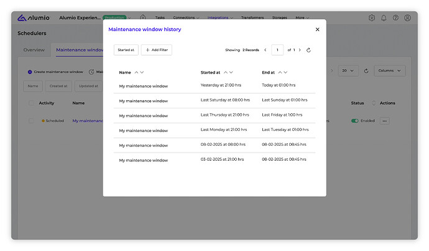Click the page number input field
Screen dimensions: 429x251
coord(277,50)
